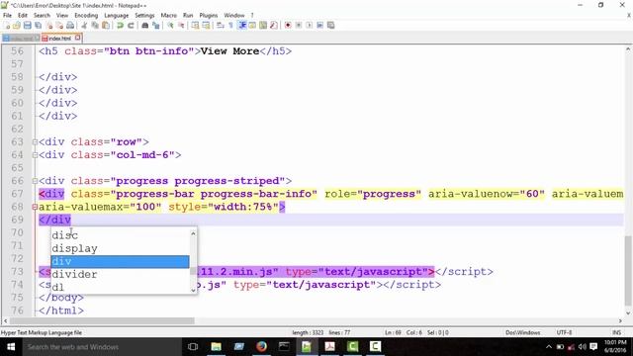This screenshot has height=356, width=633.
Task: Open file using toolbar folder icon
Action: point(17,26)
